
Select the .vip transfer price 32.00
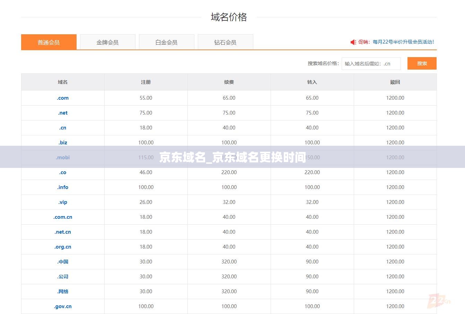pos(312,202)
